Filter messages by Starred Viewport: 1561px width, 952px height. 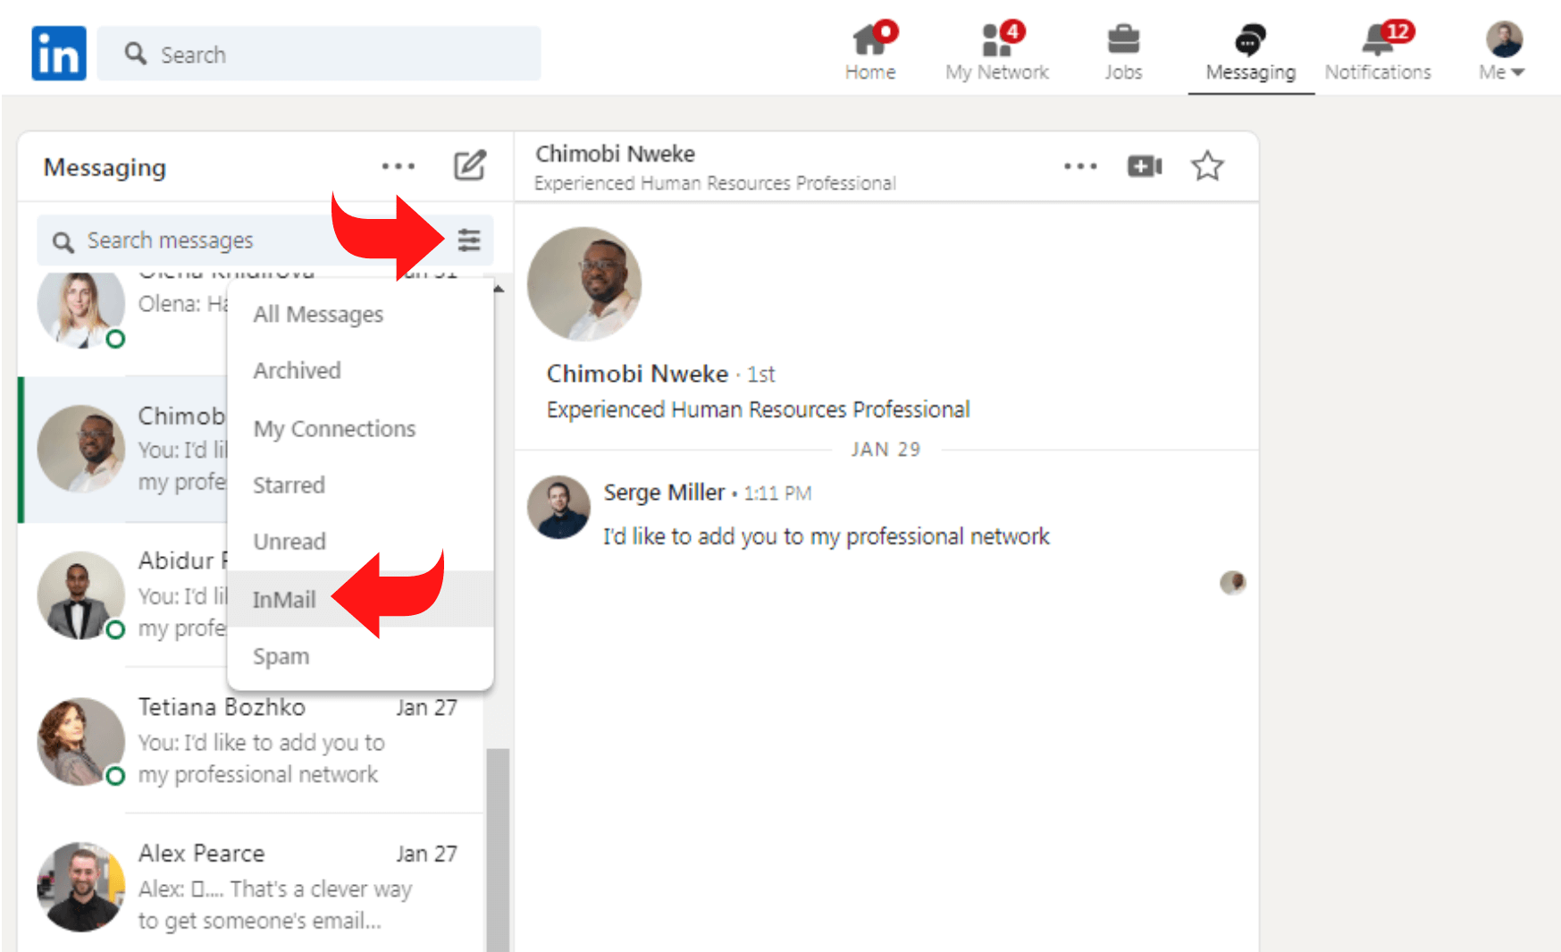[288, 484]
